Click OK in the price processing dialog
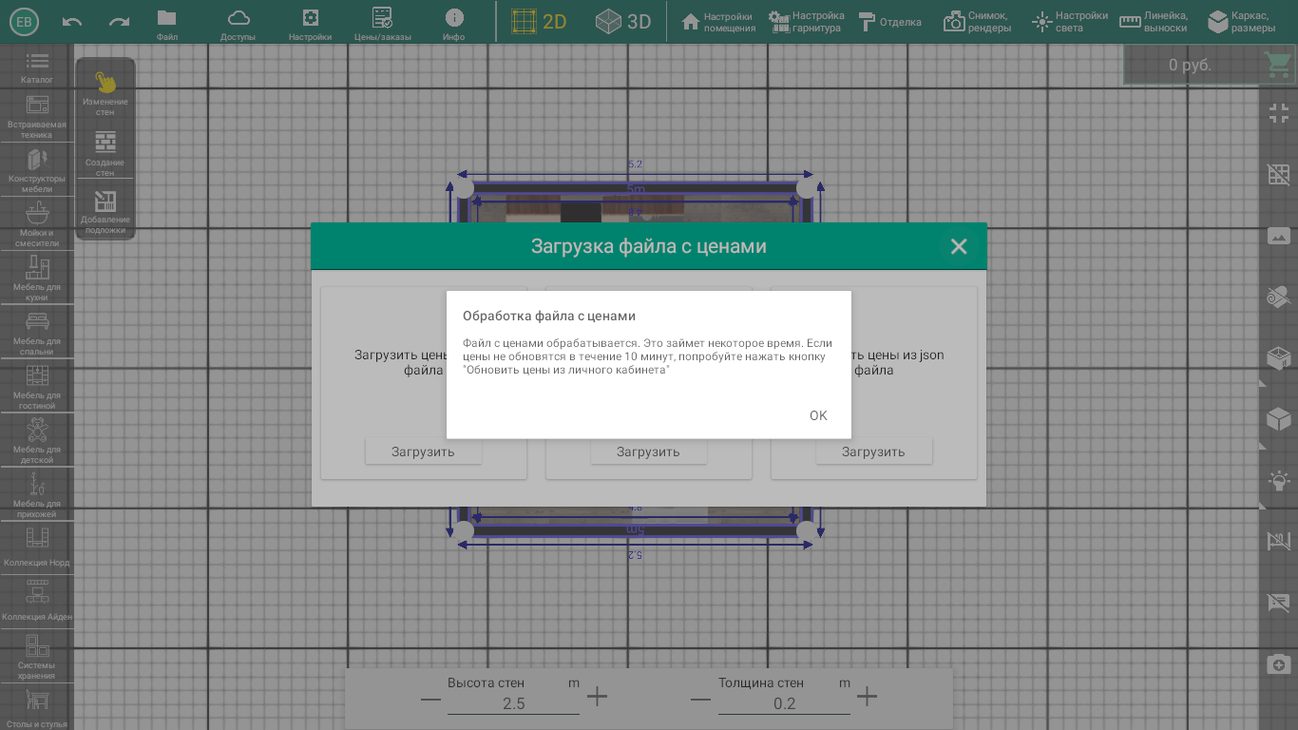1298x730 pixels. (818, 415)
